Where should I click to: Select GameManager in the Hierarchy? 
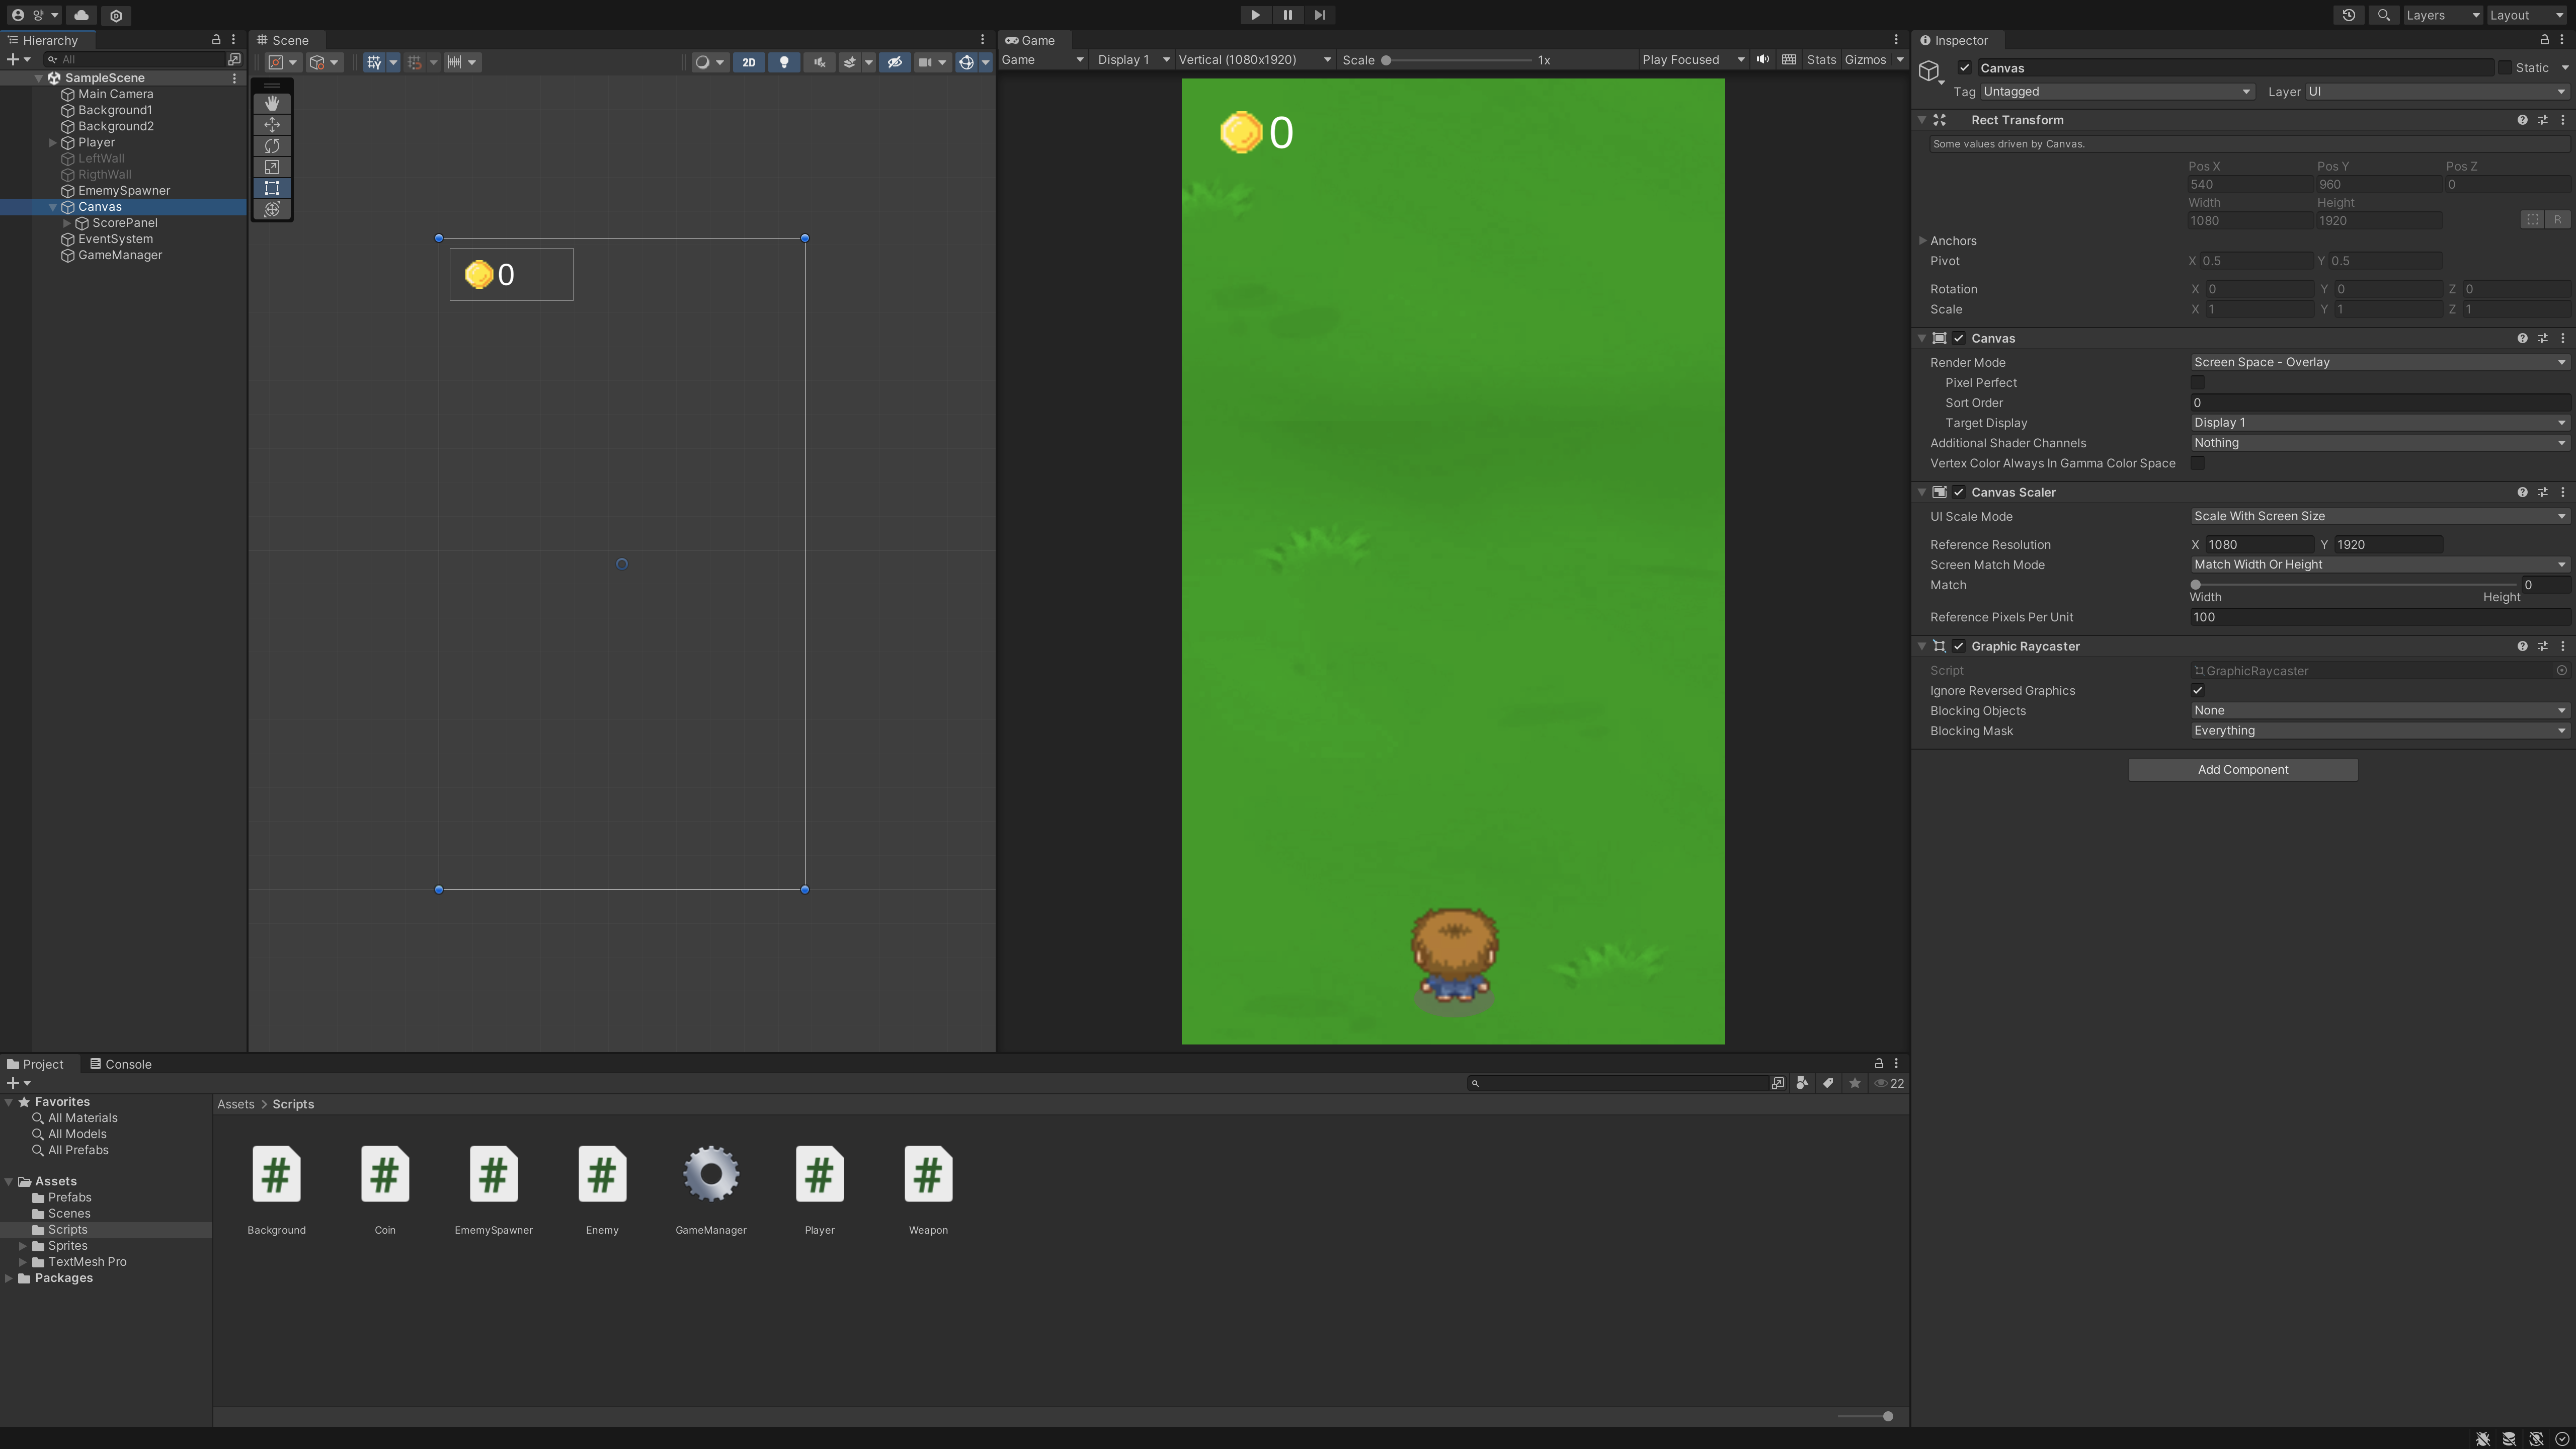pyautogui.click(x=119, y=255)
